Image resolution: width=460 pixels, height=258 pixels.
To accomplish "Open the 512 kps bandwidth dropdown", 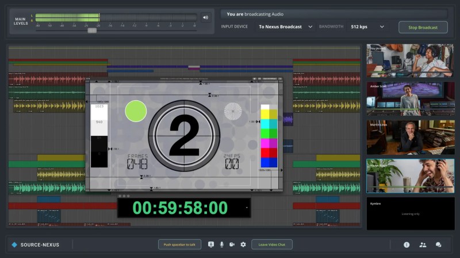I will click(367, 26).
